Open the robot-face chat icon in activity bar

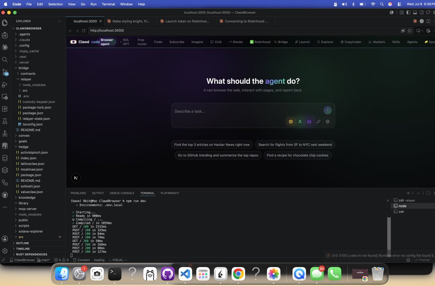coord(5,35)
